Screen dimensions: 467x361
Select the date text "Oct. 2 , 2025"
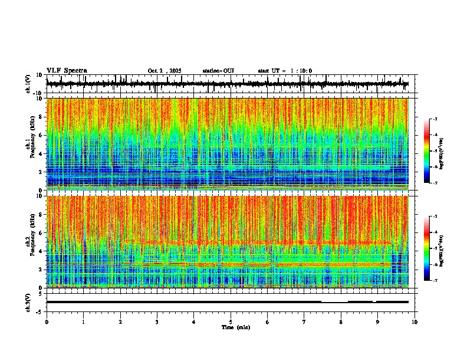click(165, 71)
